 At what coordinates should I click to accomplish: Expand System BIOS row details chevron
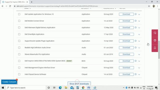click(x=139, y=61)
